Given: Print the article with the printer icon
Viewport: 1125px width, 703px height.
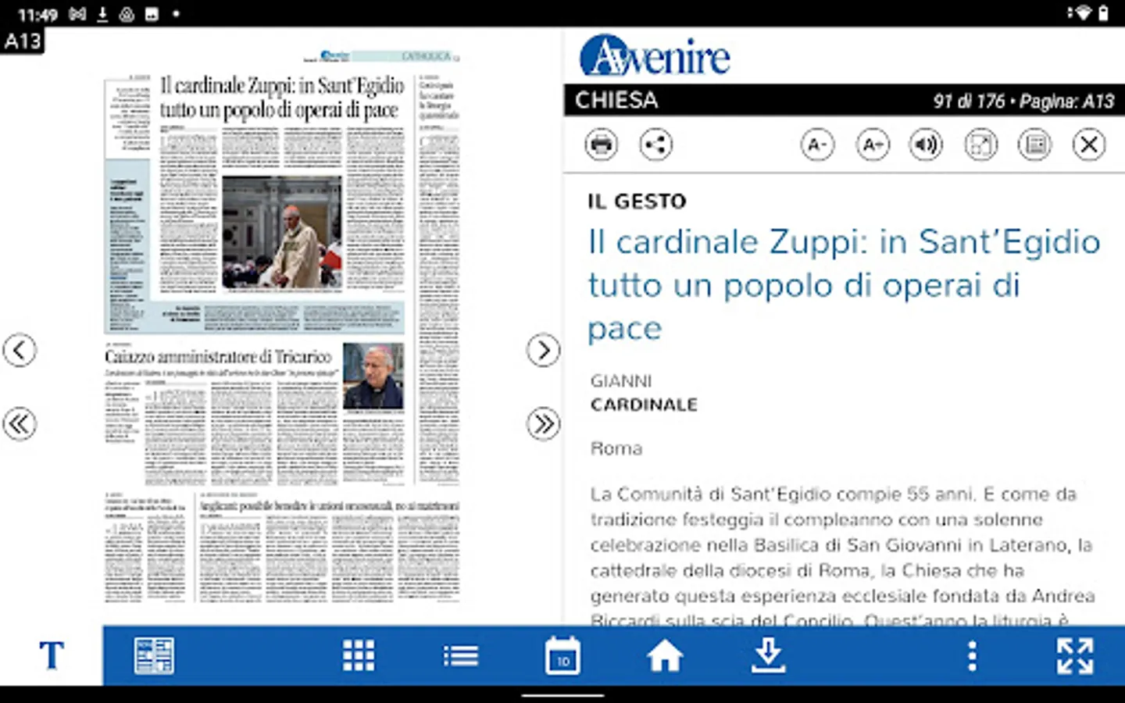Looking at the screenshot, I should [x=601, y=145].
